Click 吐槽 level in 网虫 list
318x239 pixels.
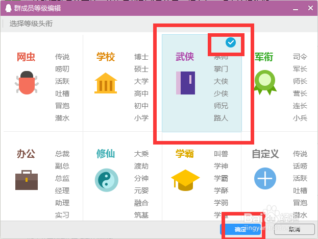62,93
